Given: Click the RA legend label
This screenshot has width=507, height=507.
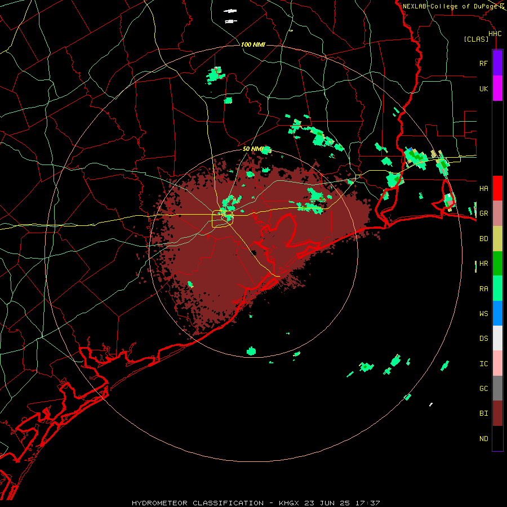Looking at the screenshot, I should tap(483, 289).
